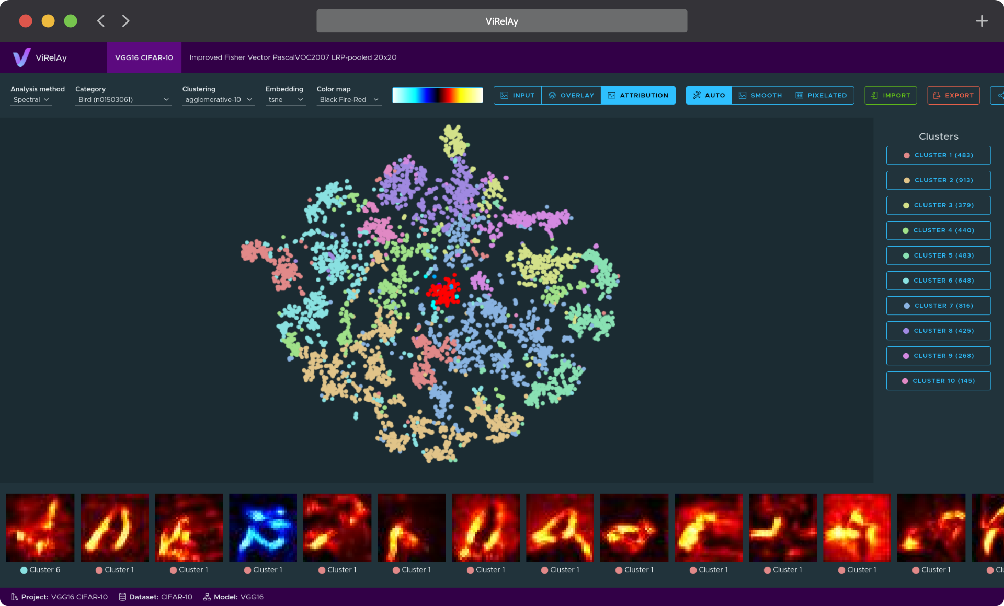Click the Import button
Viewport: 1004px width, 606px height.
click(891, 95)
